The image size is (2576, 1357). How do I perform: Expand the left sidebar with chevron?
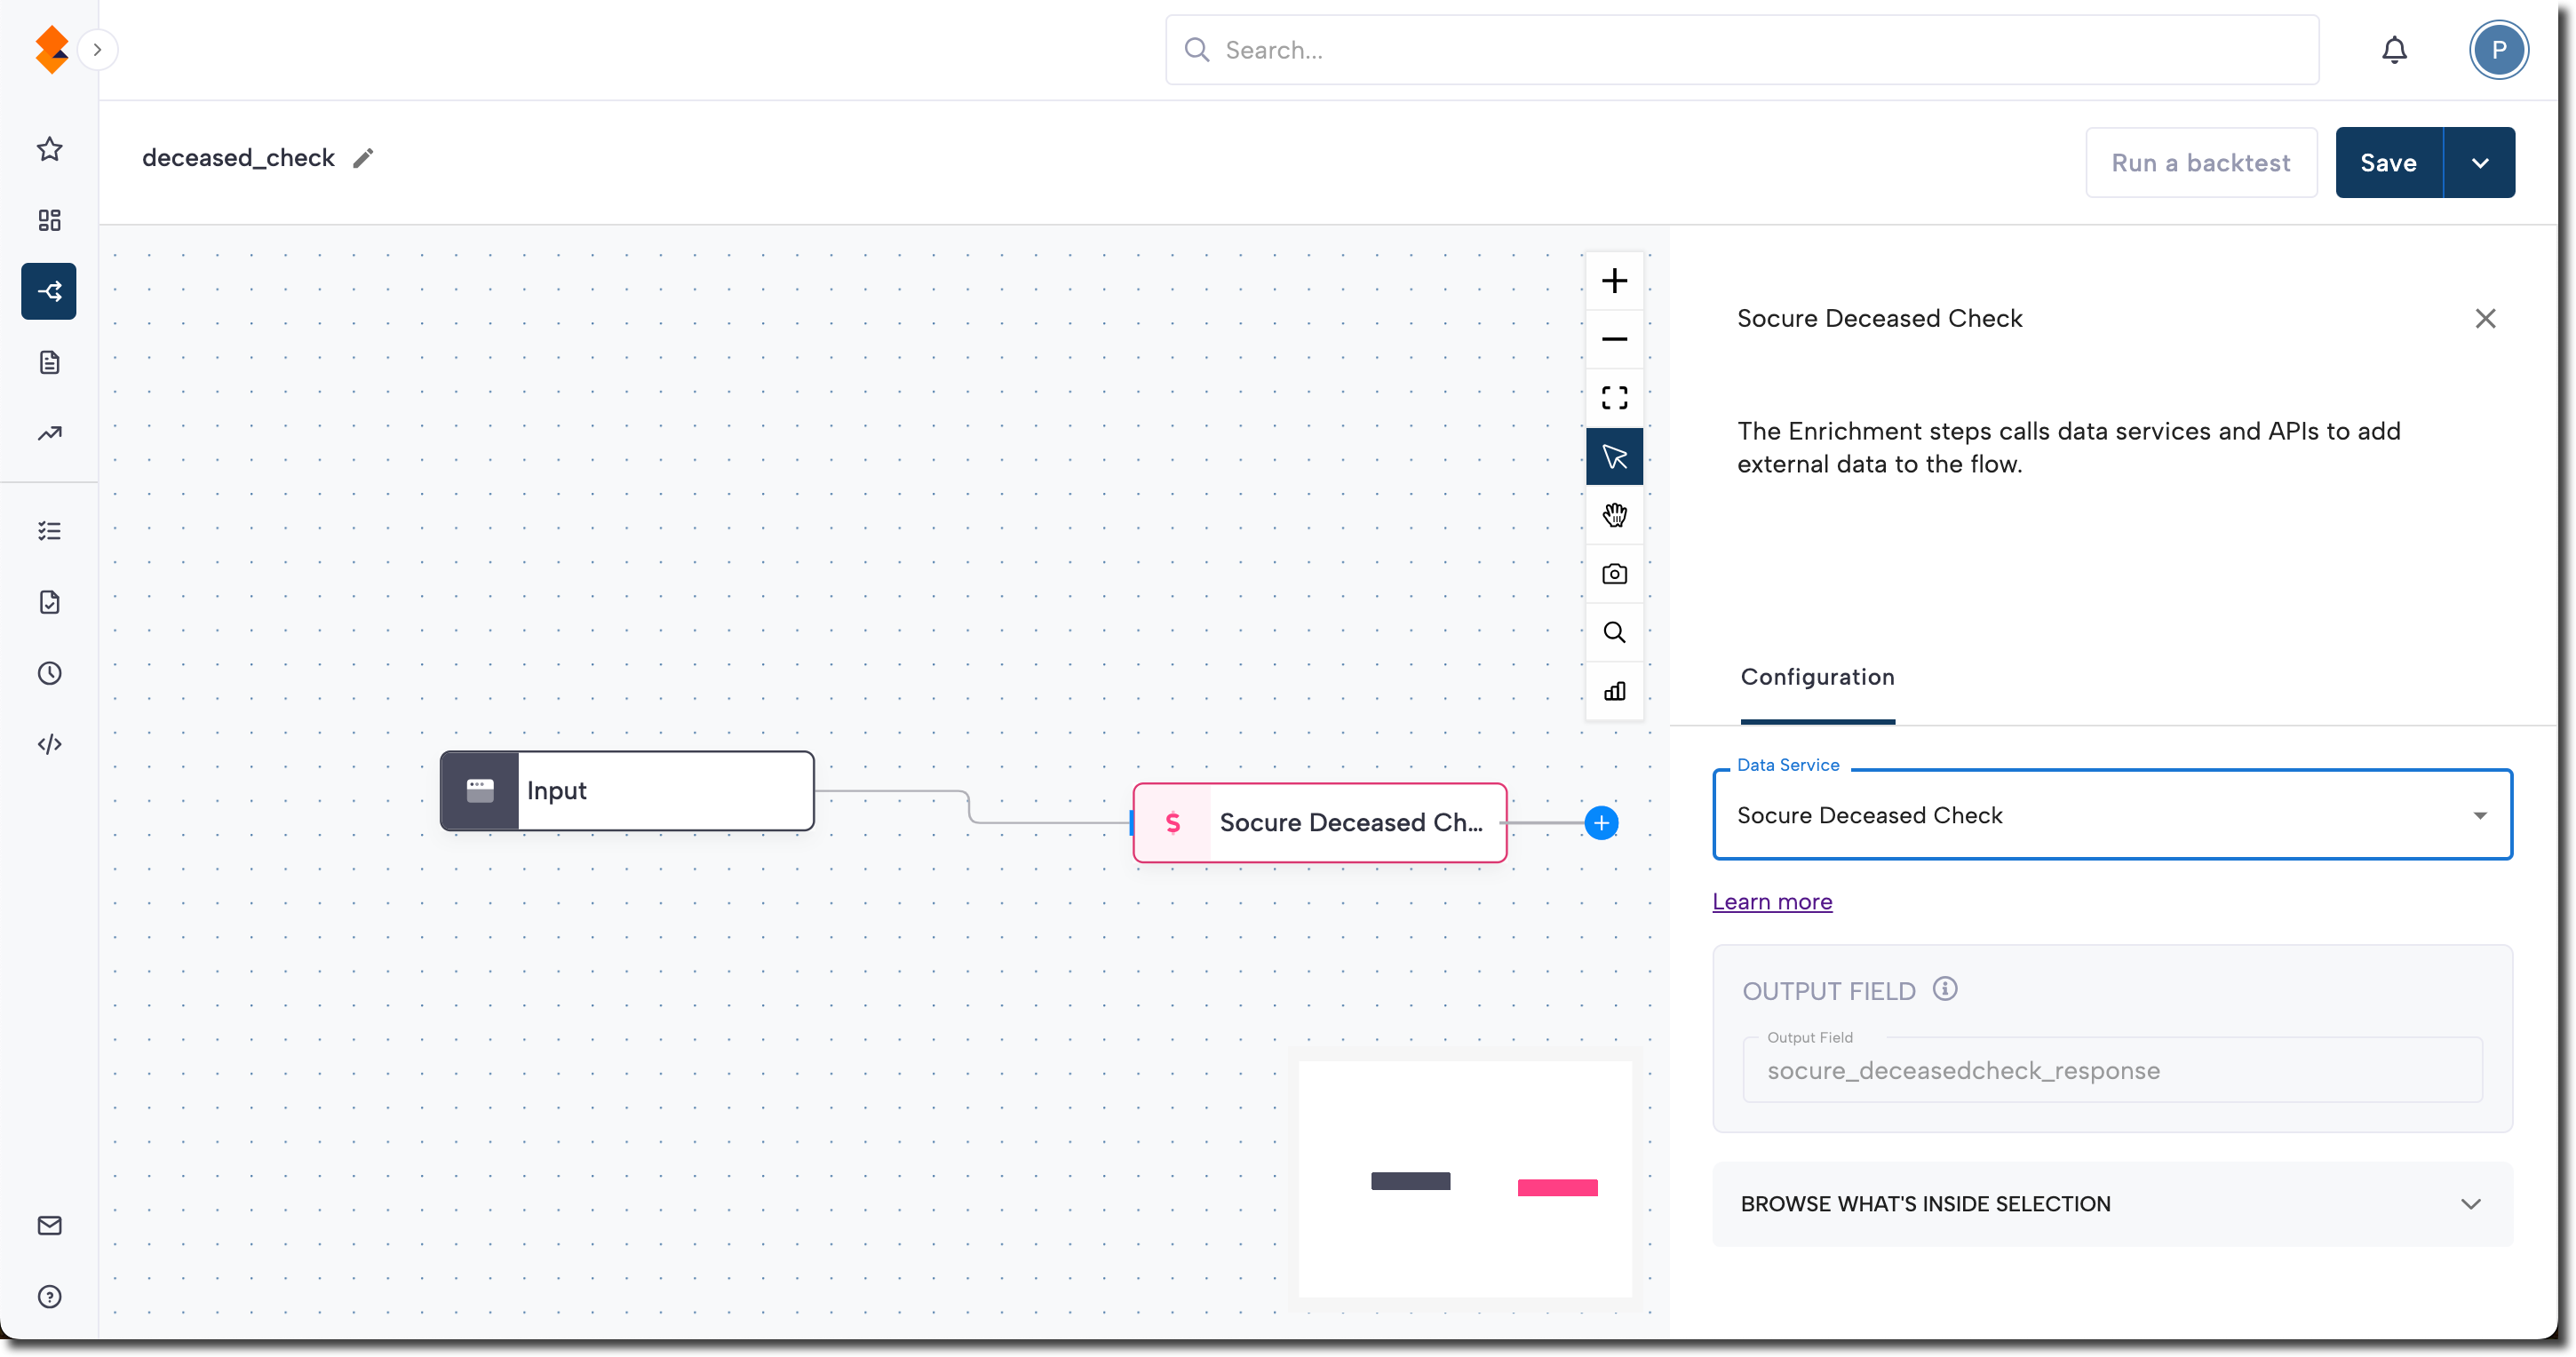(97, 50)
